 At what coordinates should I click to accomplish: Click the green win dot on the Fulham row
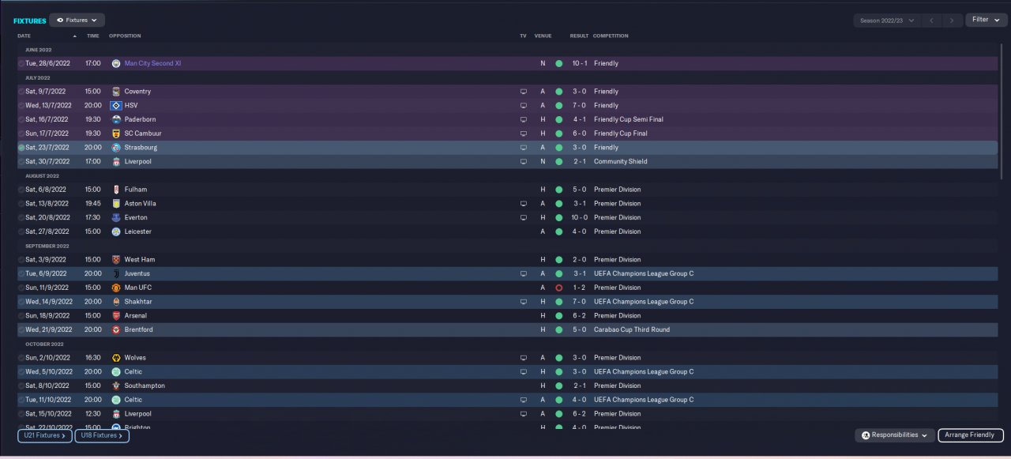click(558, 190)
